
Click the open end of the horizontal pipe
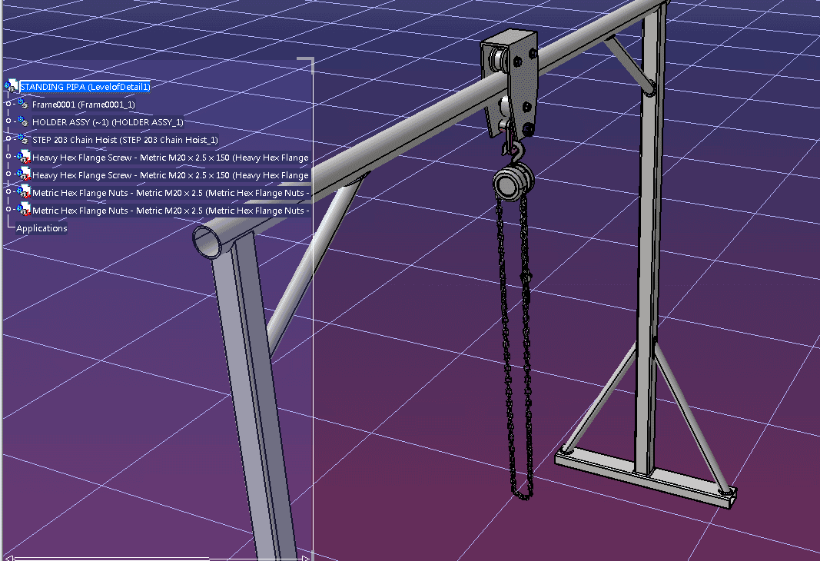207,241
